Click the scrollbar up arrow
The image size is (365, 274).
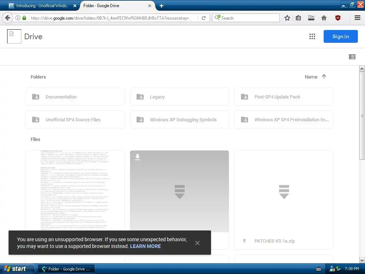[362, 68]
